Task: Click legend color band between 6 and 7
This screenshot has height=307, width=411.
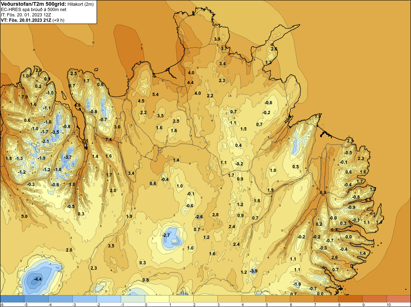Action: [302, 299]
